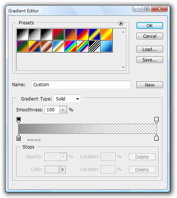Click the Name text field
177x198 pixels.
(81, 85)
